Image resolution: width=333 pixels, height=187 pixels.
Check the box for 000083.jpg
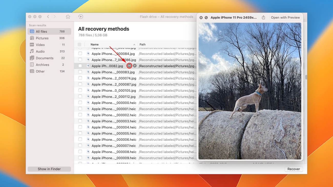point(80,72)
